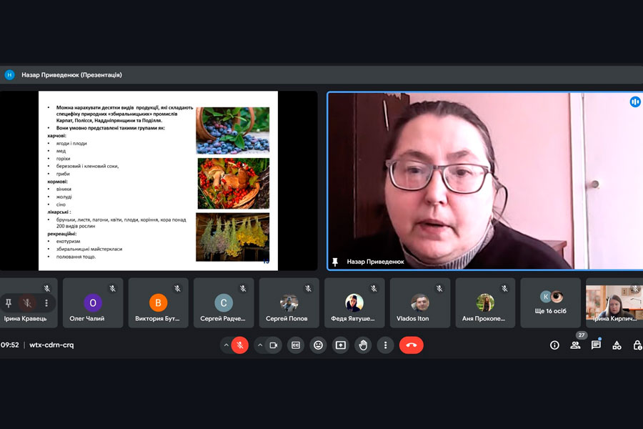The width and height of the screenshot is (643, 429).
Task: Select Ірина Кирпич... video tile
Action: (x=614, y=302)
